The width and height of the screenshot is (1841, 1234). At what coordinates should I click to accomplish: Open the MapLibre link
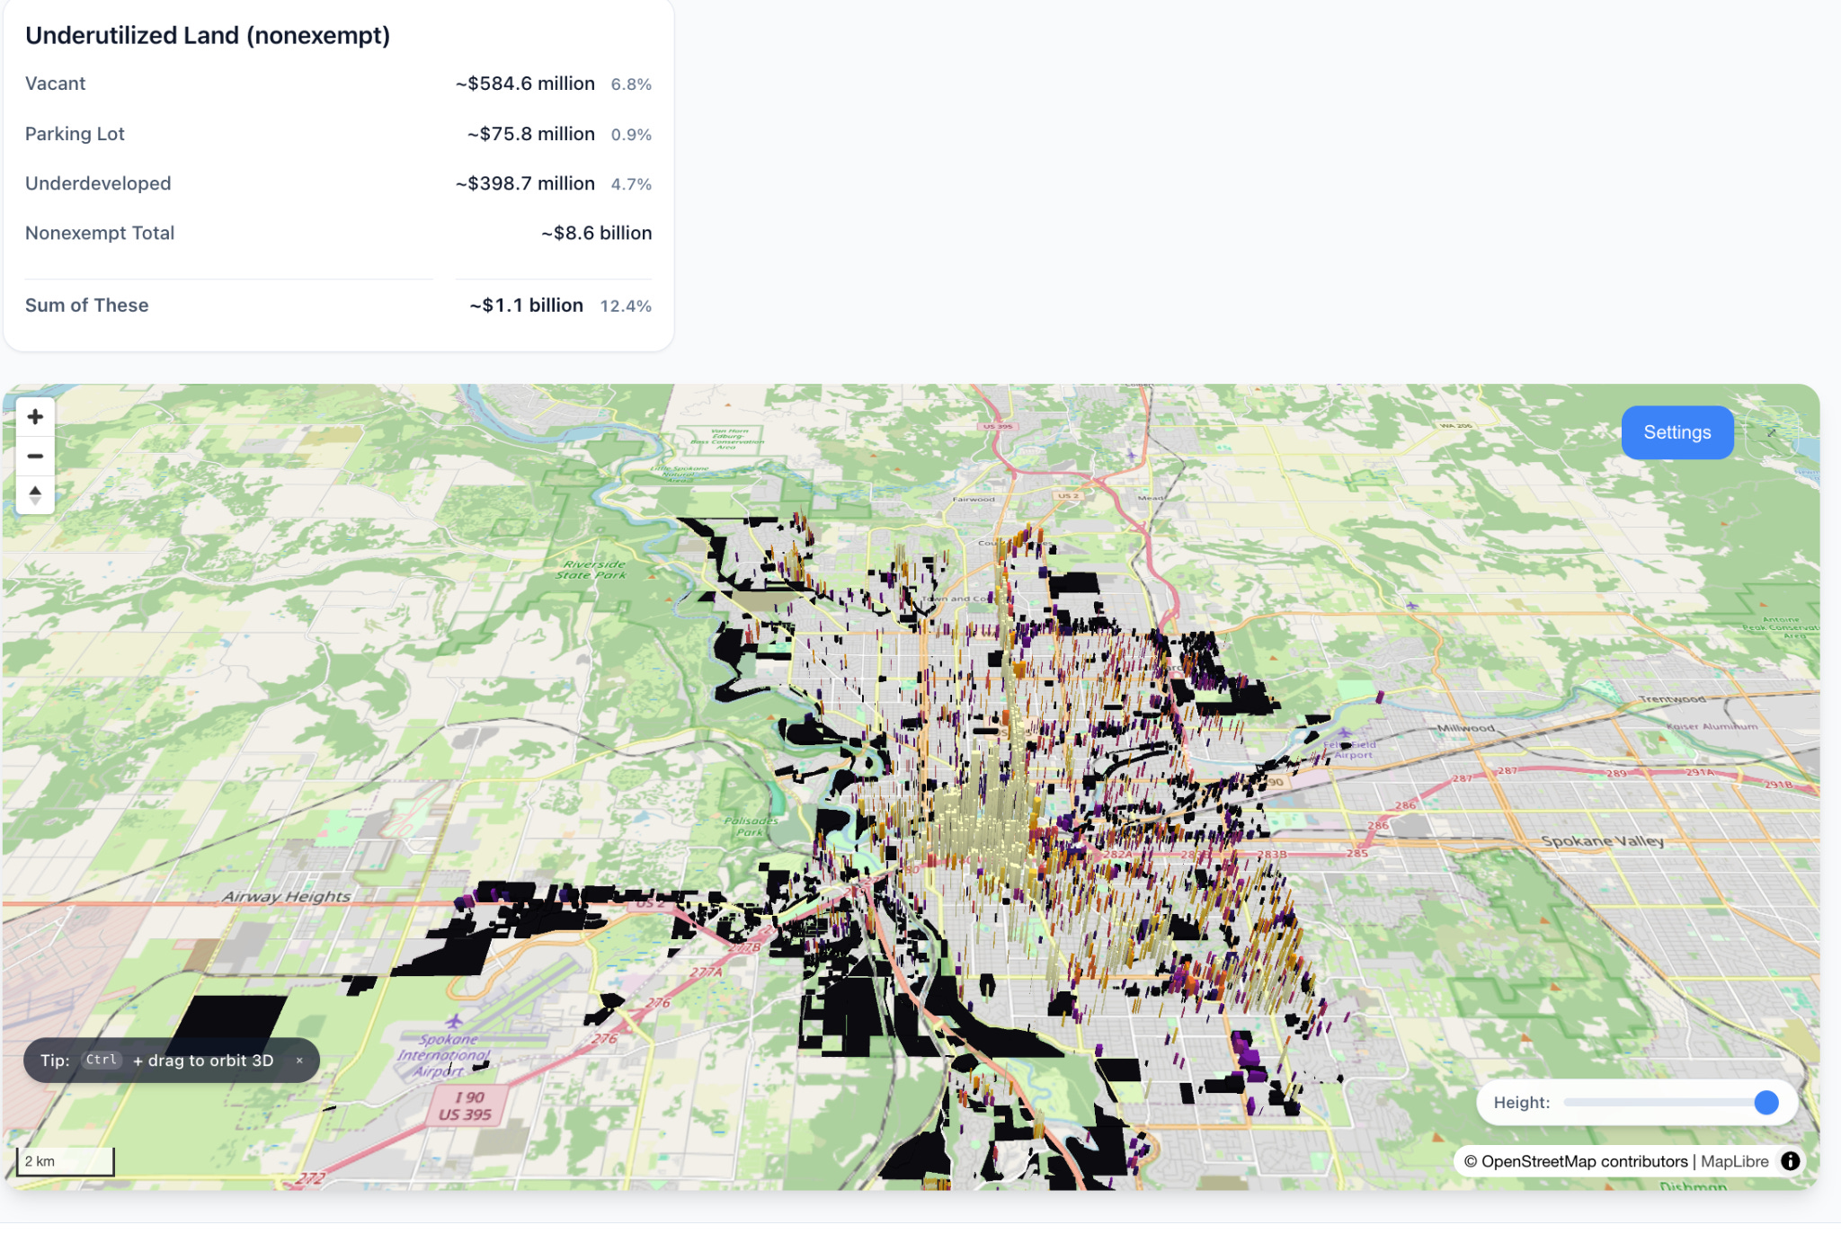pyautogui.click(x=1734, y=1161)
